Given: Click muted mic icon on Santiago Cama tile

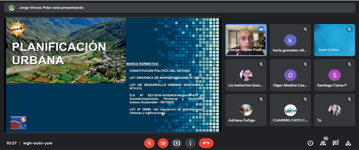Looking at the screenshot, I should click(x=350, y=64).
